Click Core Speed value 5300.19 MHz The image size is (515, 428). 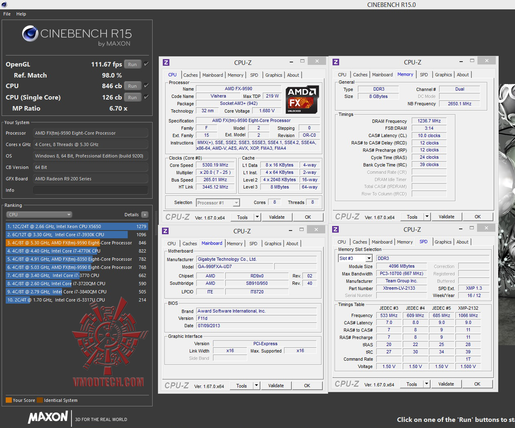coord(215,165)
